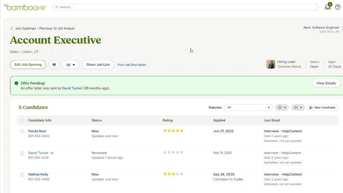
Task: Tick Nathan Kelly's row checkbox
Action: pos(22,175)
